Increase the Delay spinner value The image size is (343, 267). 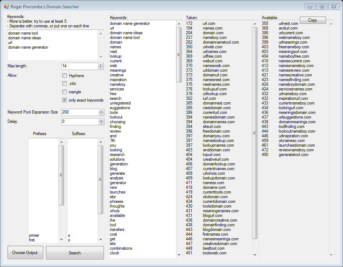click(x=101, y=120)
